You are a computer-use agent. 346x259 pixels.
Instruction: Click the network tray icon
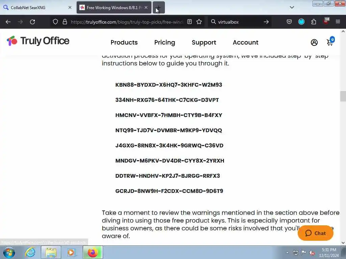point(295,253)
